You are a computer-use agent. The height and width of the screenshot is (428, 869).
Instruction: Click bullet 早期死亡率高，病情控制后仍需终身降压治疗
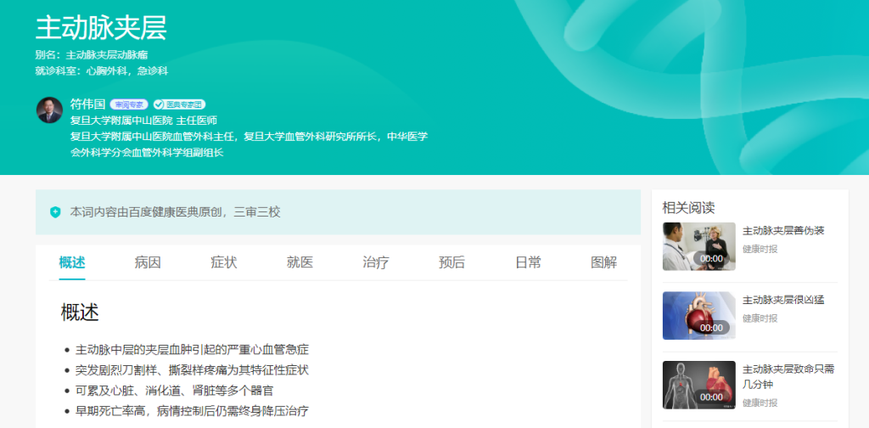192,411
